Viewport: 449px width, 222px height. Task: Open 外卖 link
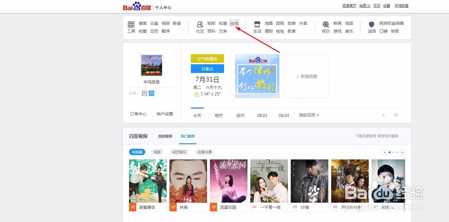(x=303, y=23)
